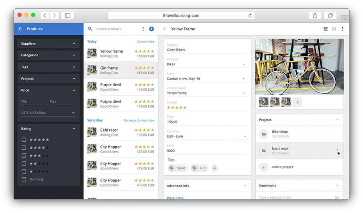363x213 pixels.
Task: Toggle the browser sidebar button
Action: (x=68, y=15)
